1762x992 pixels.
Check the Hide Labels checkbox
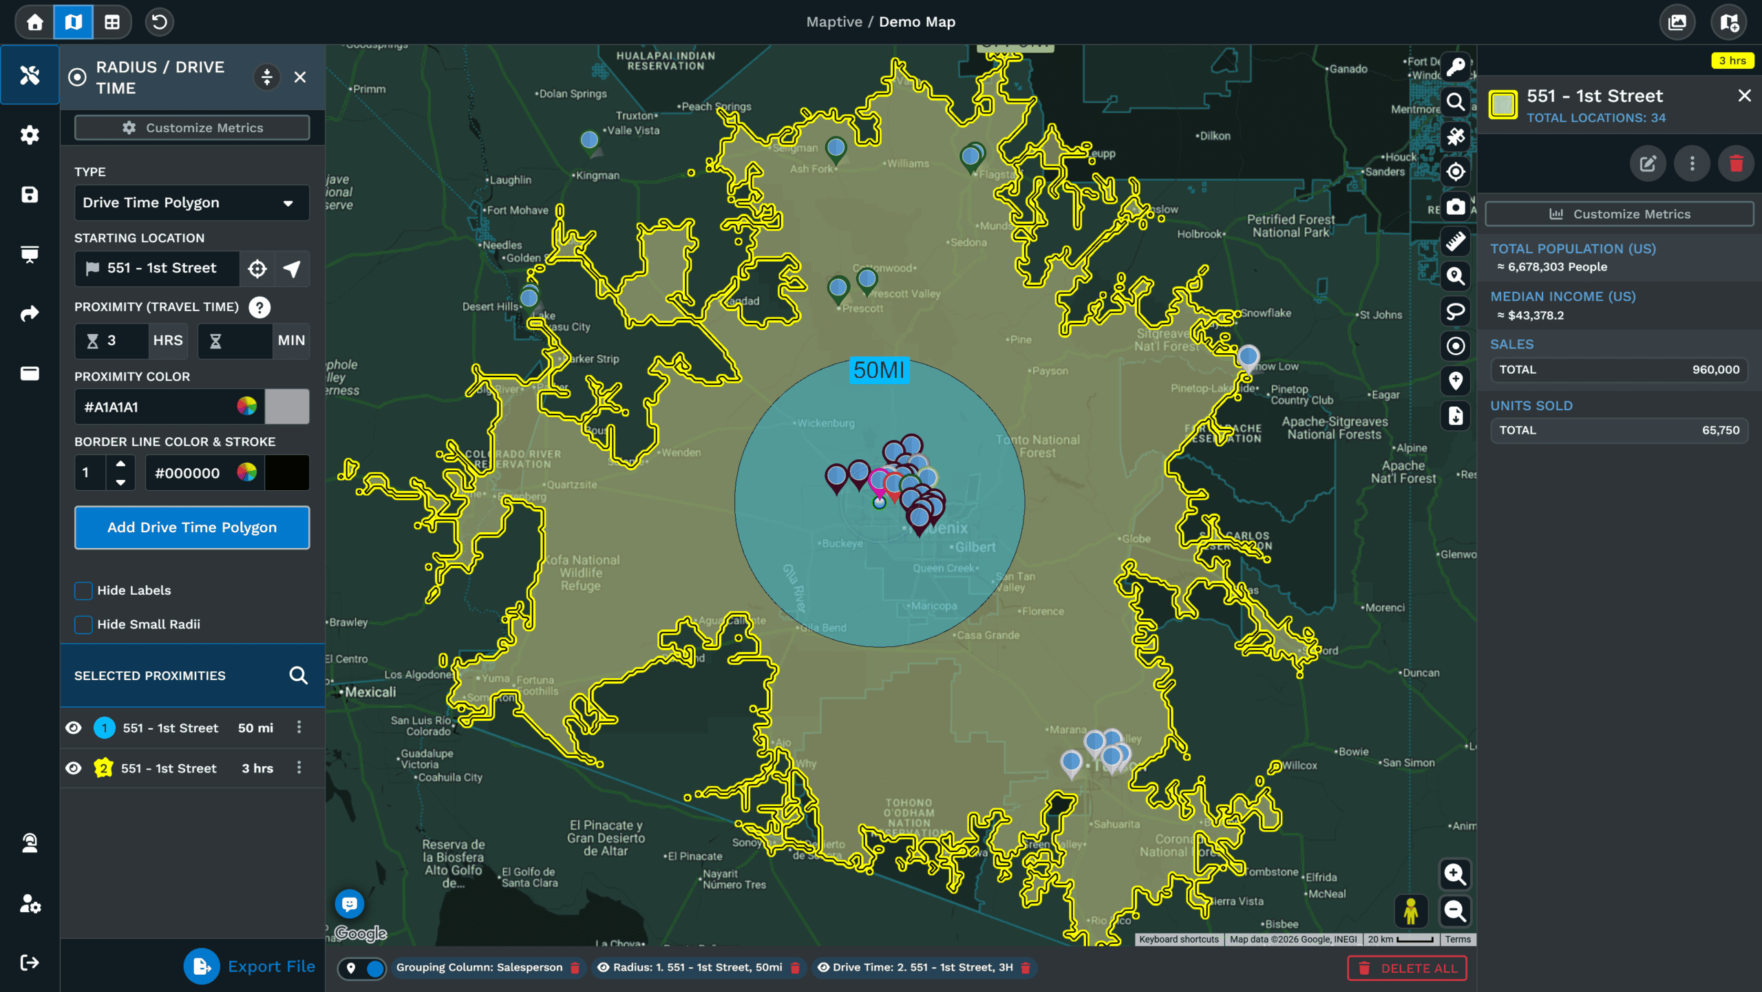pos(83,591)
